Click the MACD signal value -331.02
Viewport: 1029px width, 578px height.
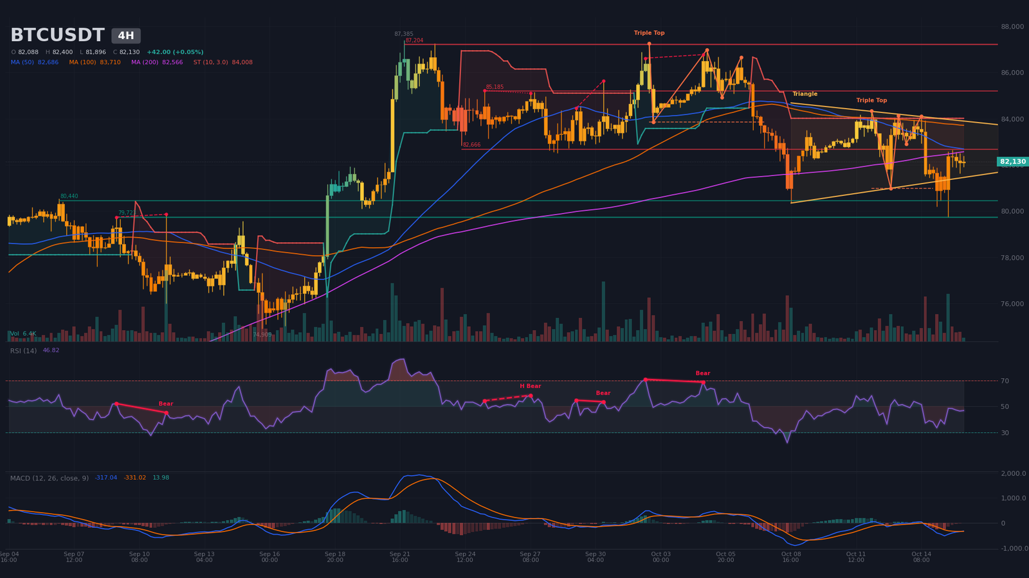pos(135,478)
